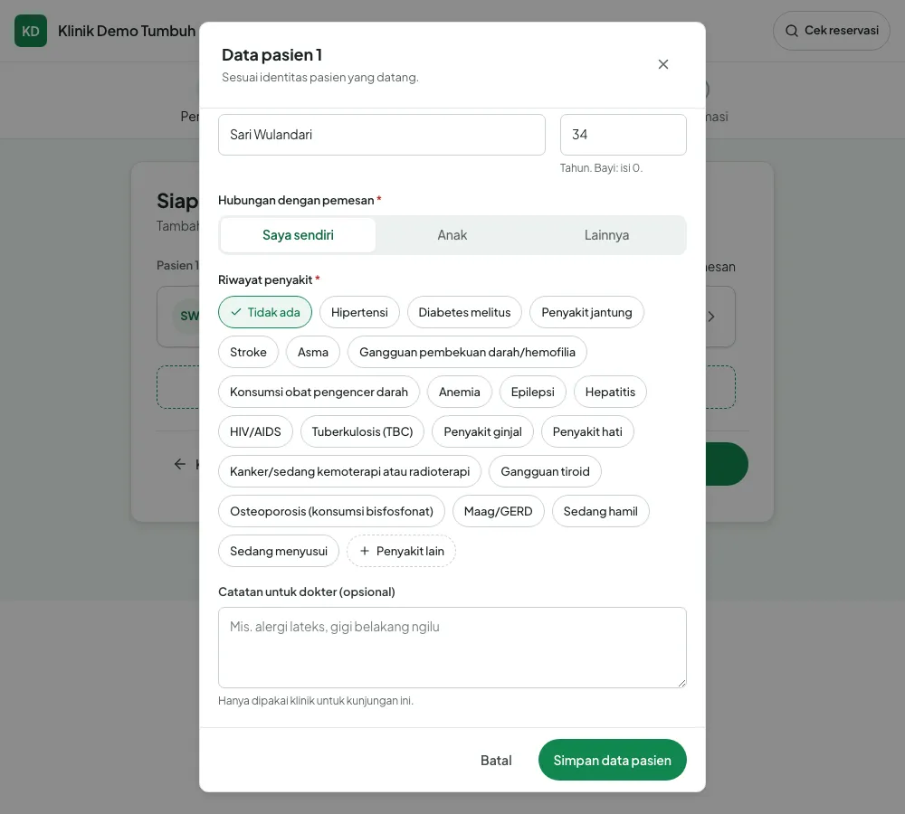Image resolution: width=905 pixels, height=814 pixels.
Task: Select Anak relationship option
Action: click(x=452, y=235)
